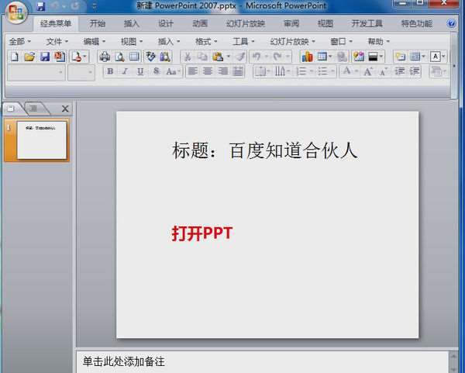Switch to the 开发工具 ribbon tab

(x=367, y=23)
